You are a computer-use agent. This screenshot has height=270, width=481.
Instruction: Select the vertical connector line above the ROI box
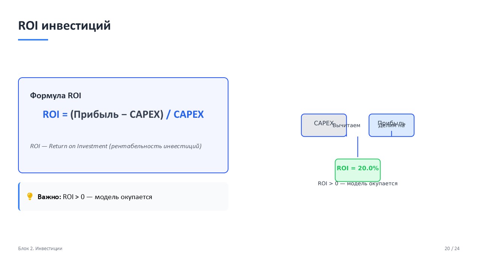click(x=358, y=147)
